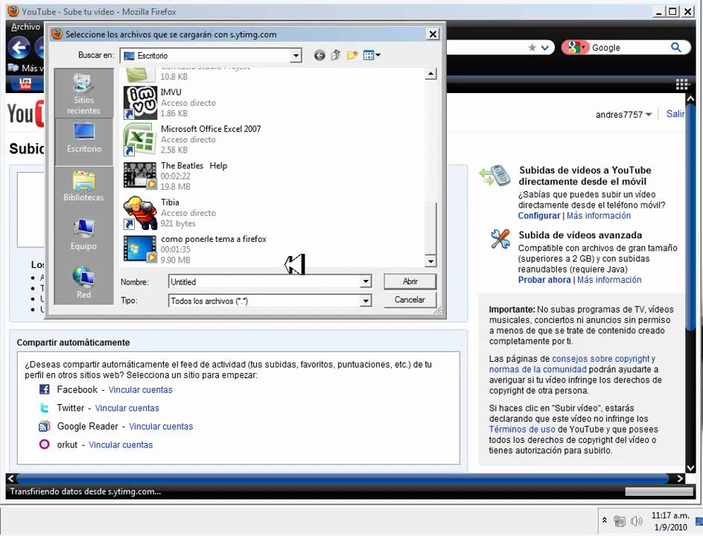Show hidden system tray icons

pyautogui.click(x=605, y=520)
